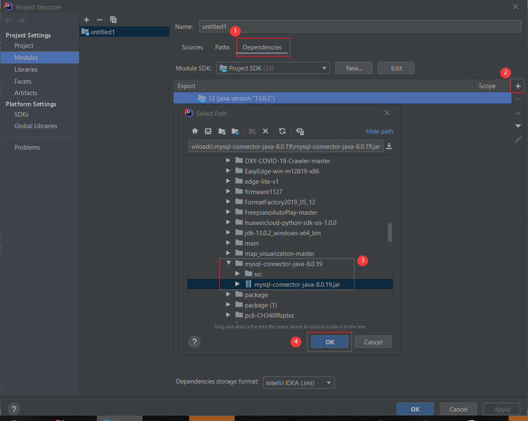Collapse the mysql-connector-java-8.0.19 folder

[x=228, y=263]
